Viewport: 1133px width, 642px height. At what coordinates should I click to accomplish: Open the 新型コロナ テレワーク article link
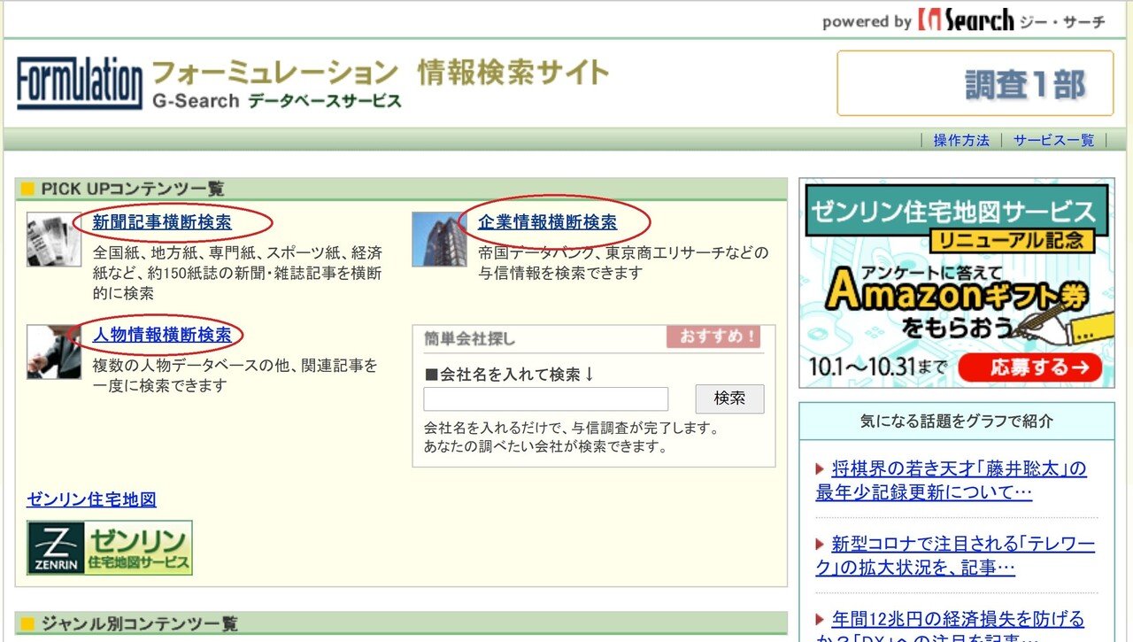955,555
